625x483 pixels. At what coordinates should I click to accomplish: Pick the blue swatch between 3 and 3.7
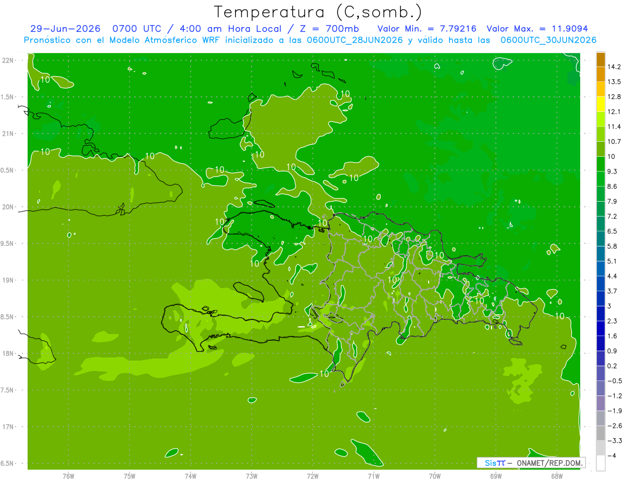point(601,299)
